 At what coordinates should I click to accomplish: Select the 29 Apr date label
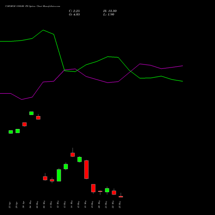(17, 205)
